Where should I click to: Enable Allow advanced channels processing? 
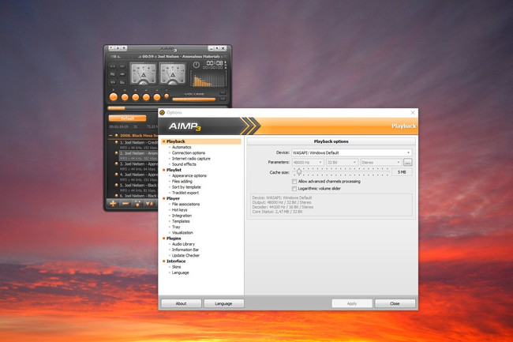(x=294, y=182)
